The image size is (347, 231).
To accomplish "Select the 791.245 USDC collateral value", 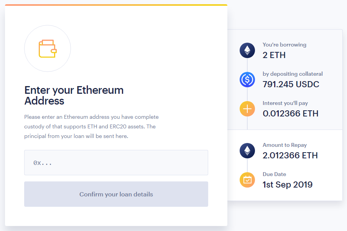I will pyautogui.click(x=291, y=84).
